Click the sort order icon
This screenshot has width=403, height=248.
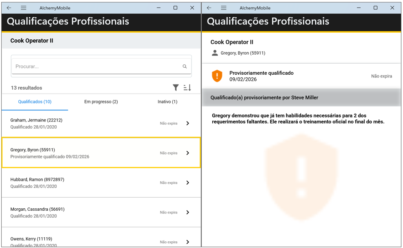tap(187, 88)
